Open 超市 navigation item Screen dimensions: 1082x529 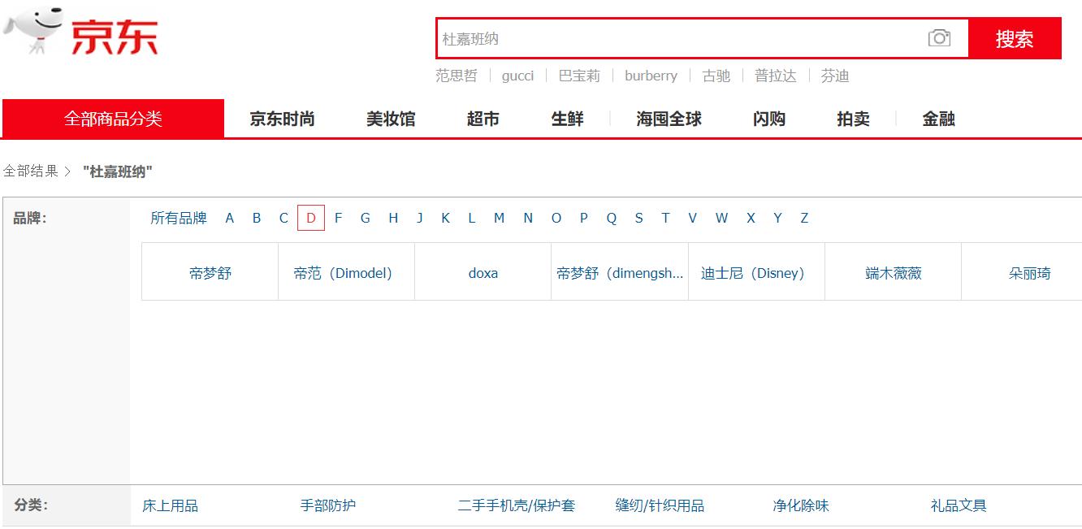(x=483, y=119)
